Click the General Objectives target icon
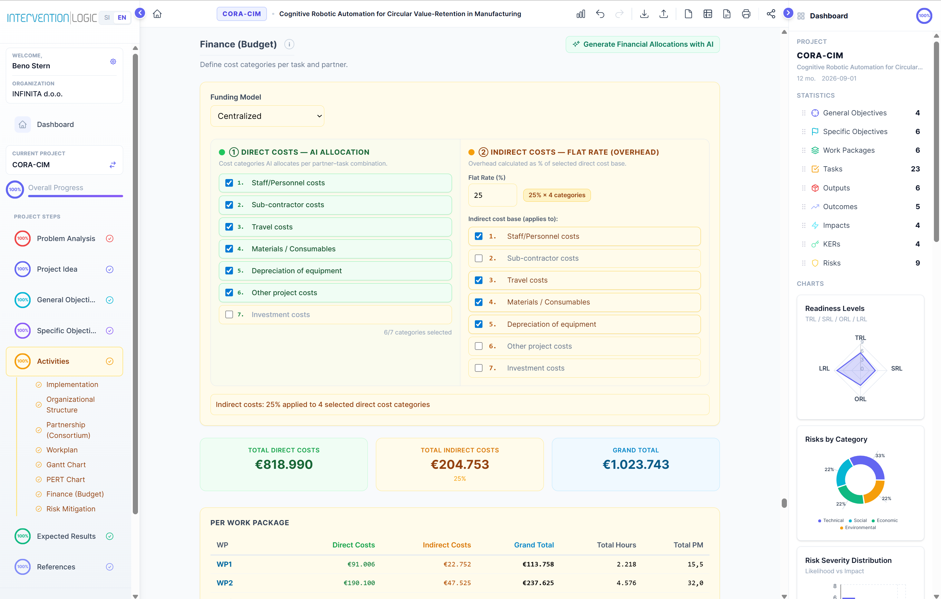The width and height of the screenshot is (941, 599). [815, 113]
